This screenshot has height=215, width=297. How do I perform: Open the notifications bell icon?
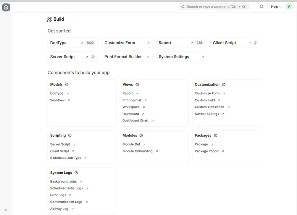261,6
